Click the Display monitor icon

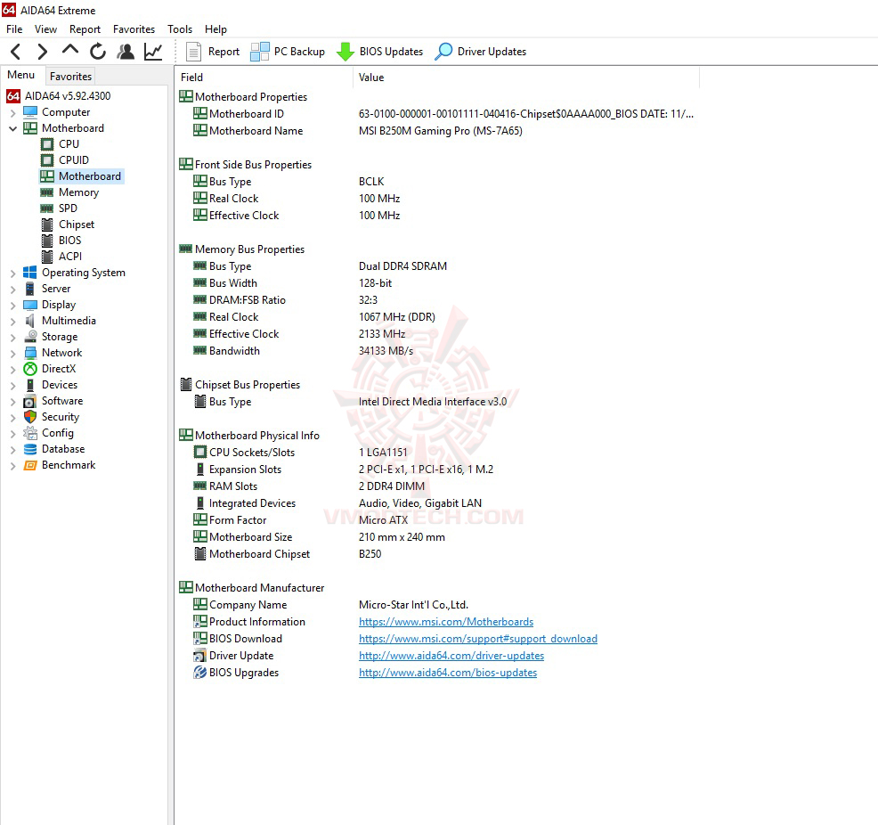[x=30, y=305]
